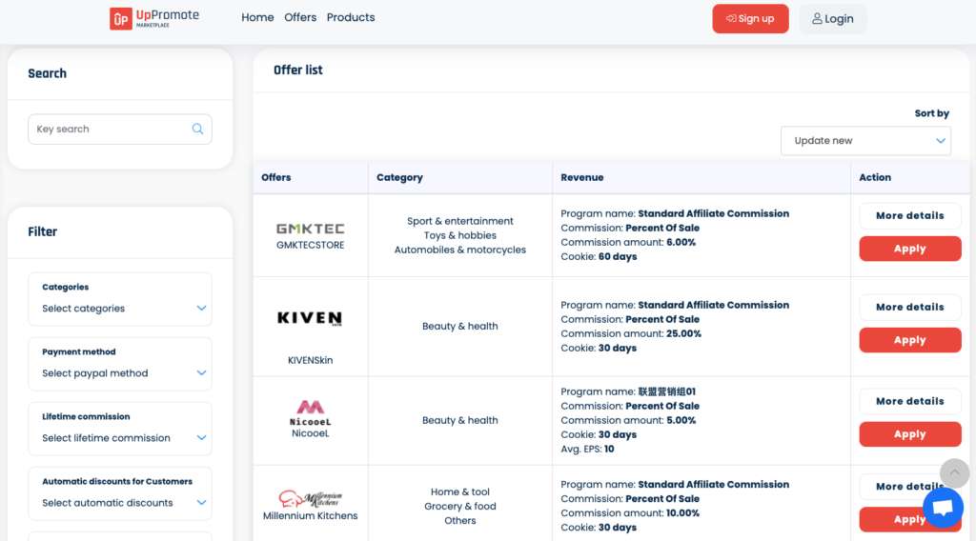Click the scroll-to-top arrow button
976x541 pixels.
954,473
